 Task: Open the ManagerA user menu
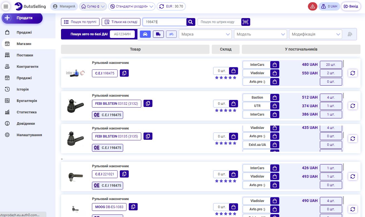pyautogui.click(x=64, y=6)
